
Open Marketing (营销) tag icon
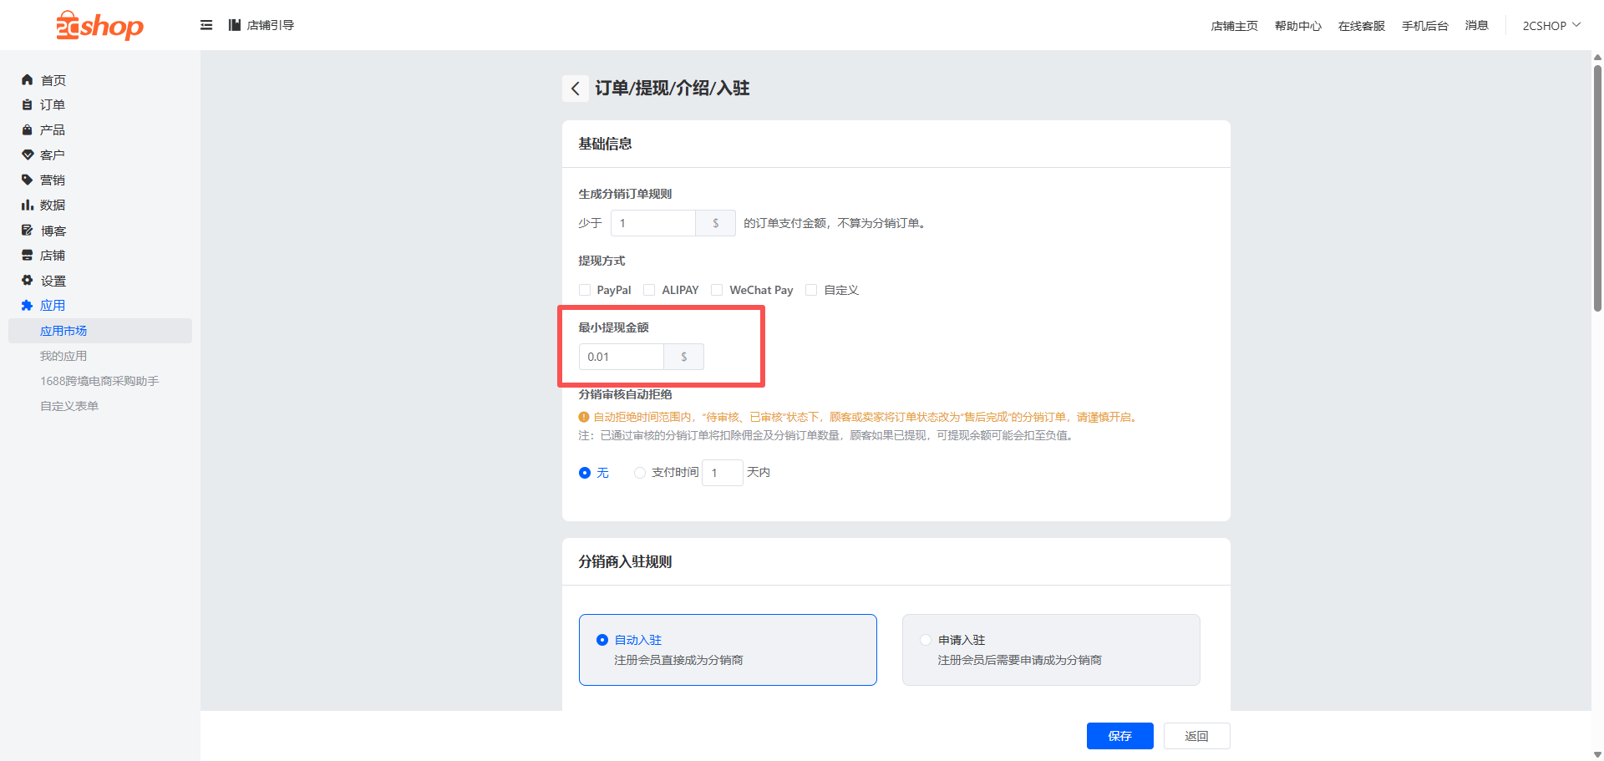[27, 180]
